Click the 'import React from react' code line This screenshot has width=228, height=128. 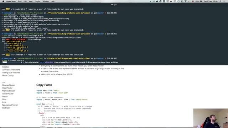click(48, 91)
